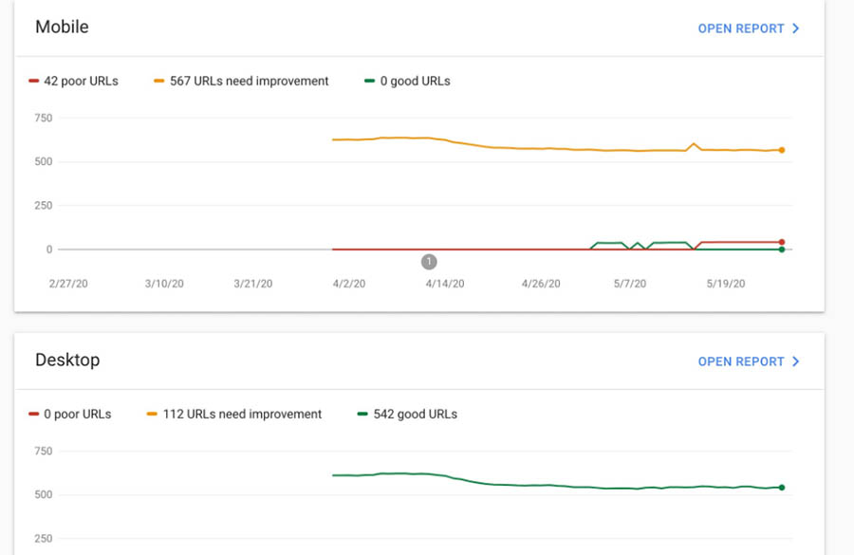
Task: Select annotation marker 1 on Mobile timeline
Action: 429,261
